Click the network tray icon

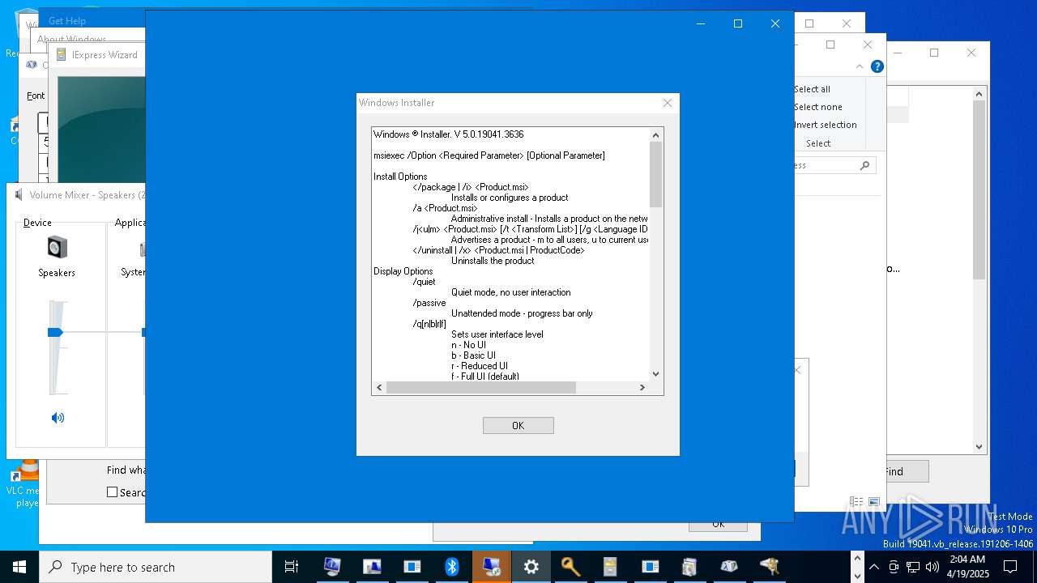(913, 567)
